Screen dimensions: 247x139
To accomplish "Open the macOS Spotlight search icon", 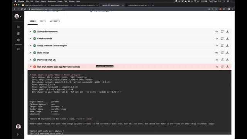I will coord(224,1).
